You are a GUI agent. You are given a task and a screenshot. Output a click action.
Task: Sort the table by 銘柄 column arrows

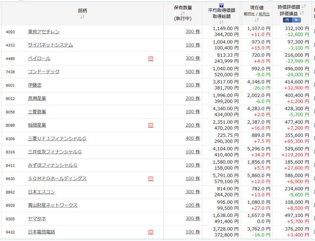coord(82,17)
